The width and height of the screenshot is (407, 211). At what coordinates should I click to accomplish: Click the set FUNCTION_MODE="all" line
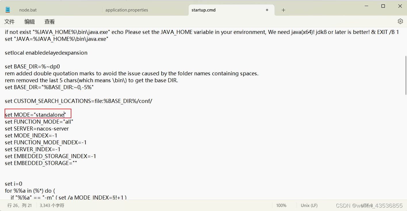(39, 122)
